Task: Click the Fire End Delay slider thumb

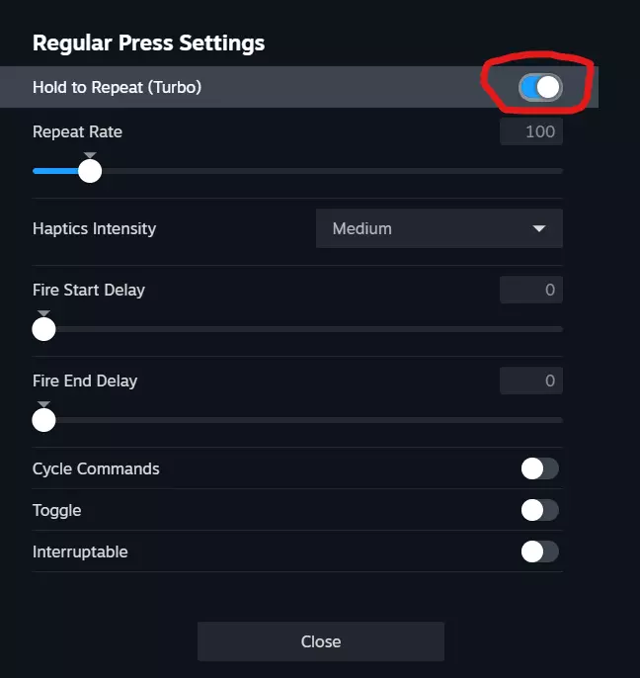Action: pos(43,420)
